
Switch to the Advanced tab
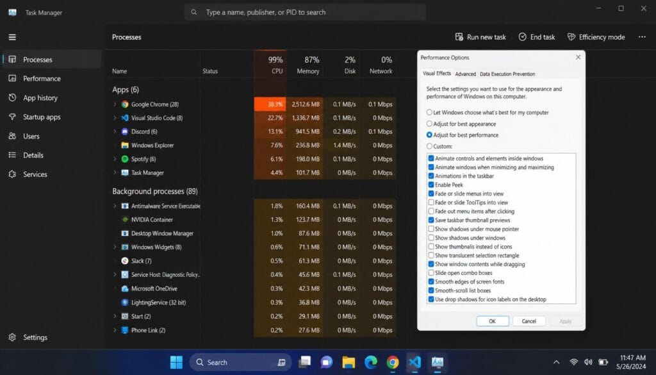pyautogui.click(x=465, y=74)
